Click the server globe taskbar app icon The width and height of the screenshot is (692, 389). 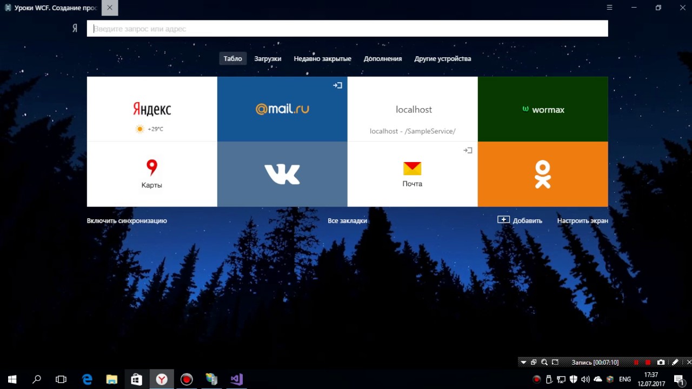[x=211, y=379]
